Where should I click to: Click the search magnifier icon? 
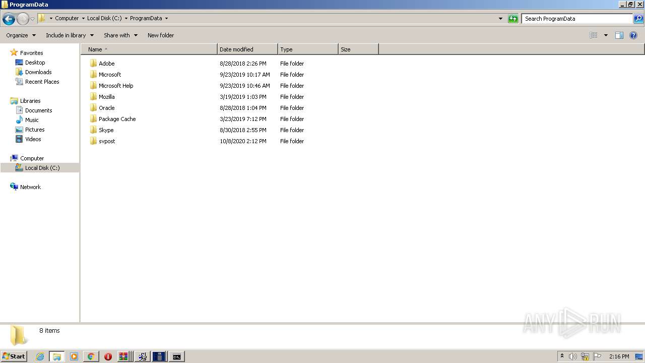tap(638, 19)
